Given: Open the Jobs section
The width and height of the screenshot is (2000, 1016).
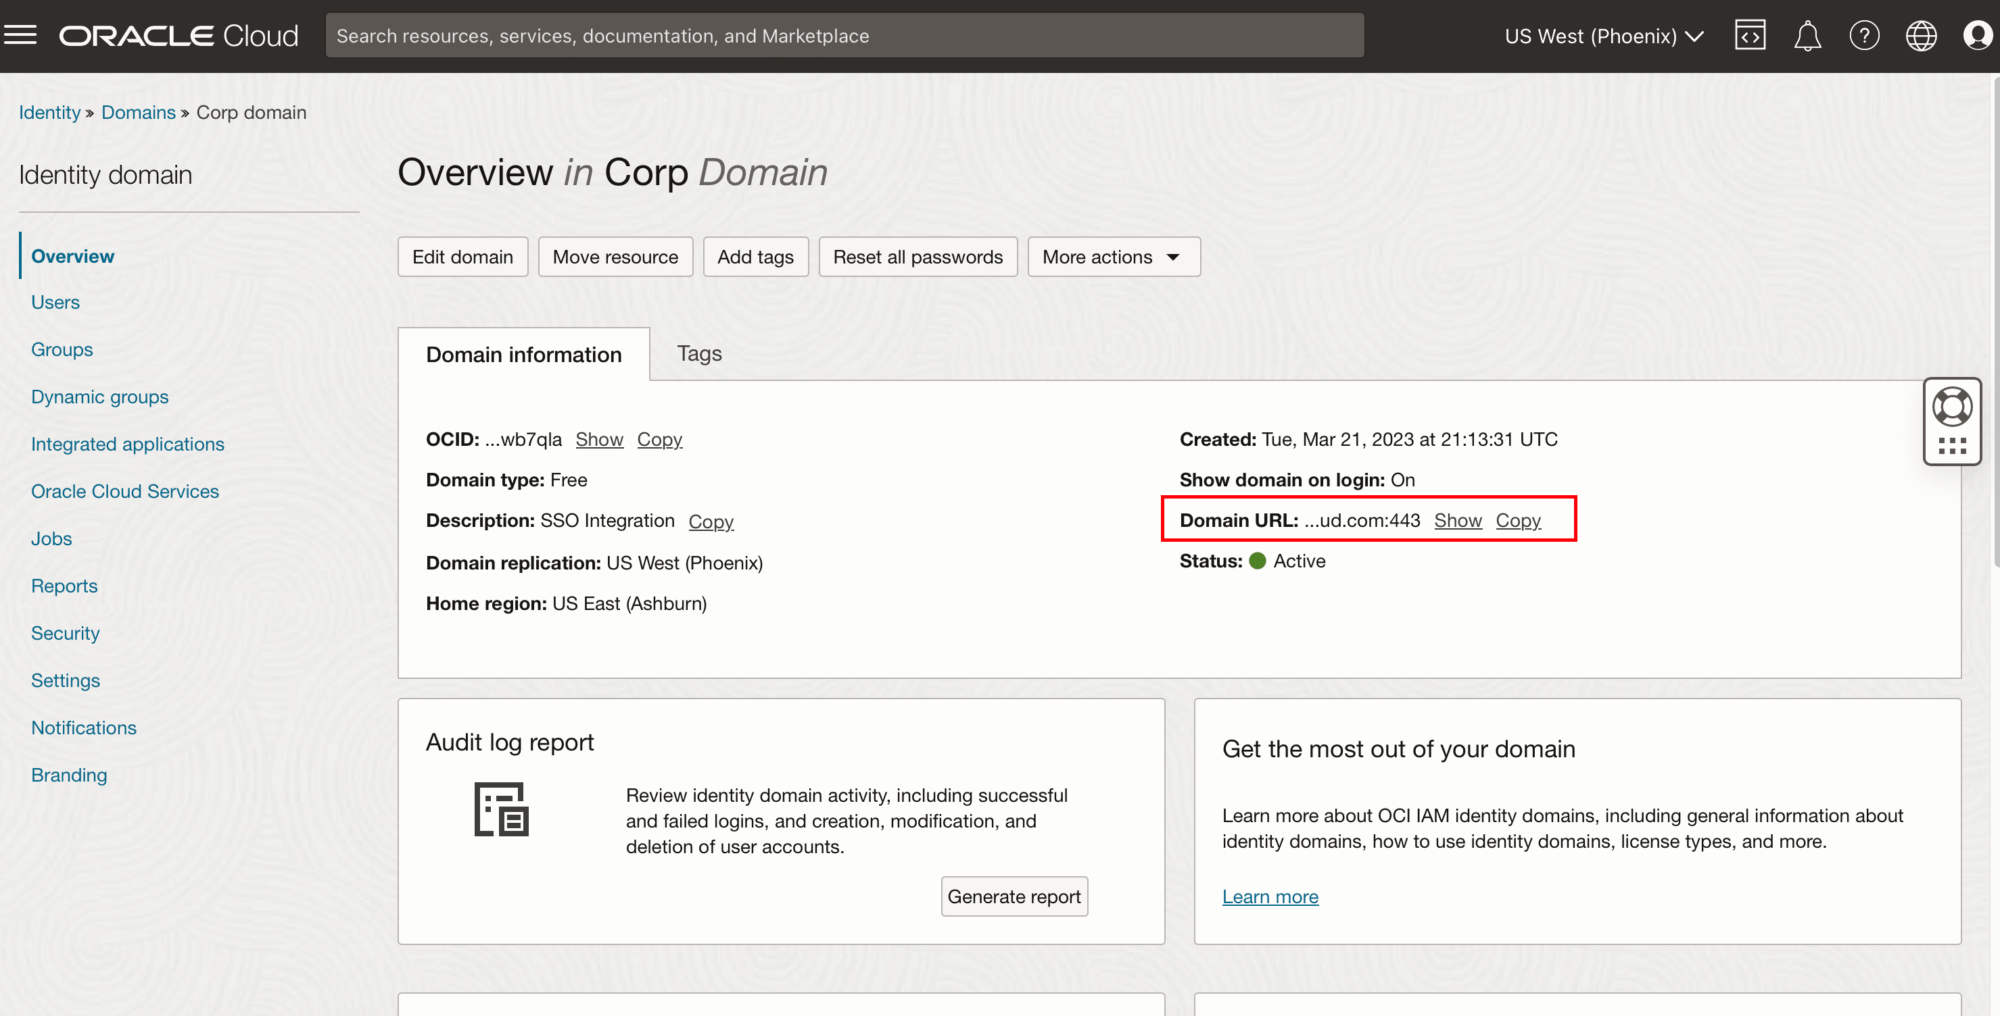Looking at the screenshot, I should click(51, 539).
